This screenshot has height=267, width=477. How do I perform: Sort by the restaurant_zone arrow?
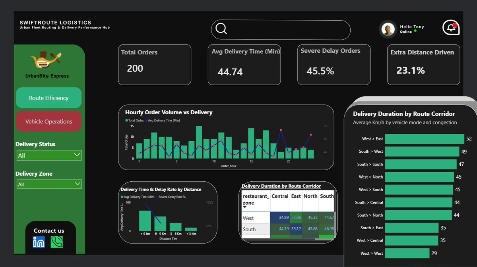pos(245,207)
